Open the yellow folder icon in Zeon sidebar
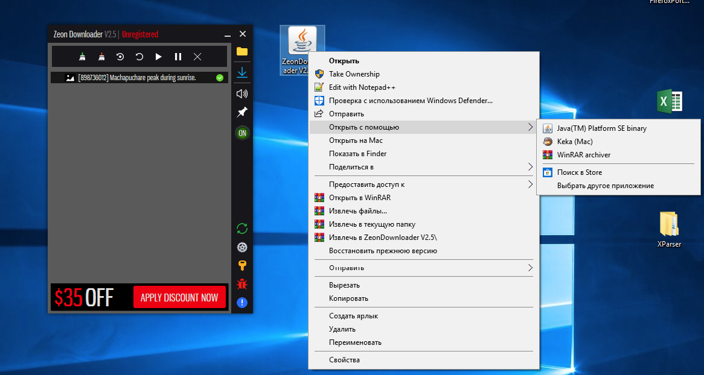The height and width of the screenshot is (375, 704). click(x=242, y=51)
